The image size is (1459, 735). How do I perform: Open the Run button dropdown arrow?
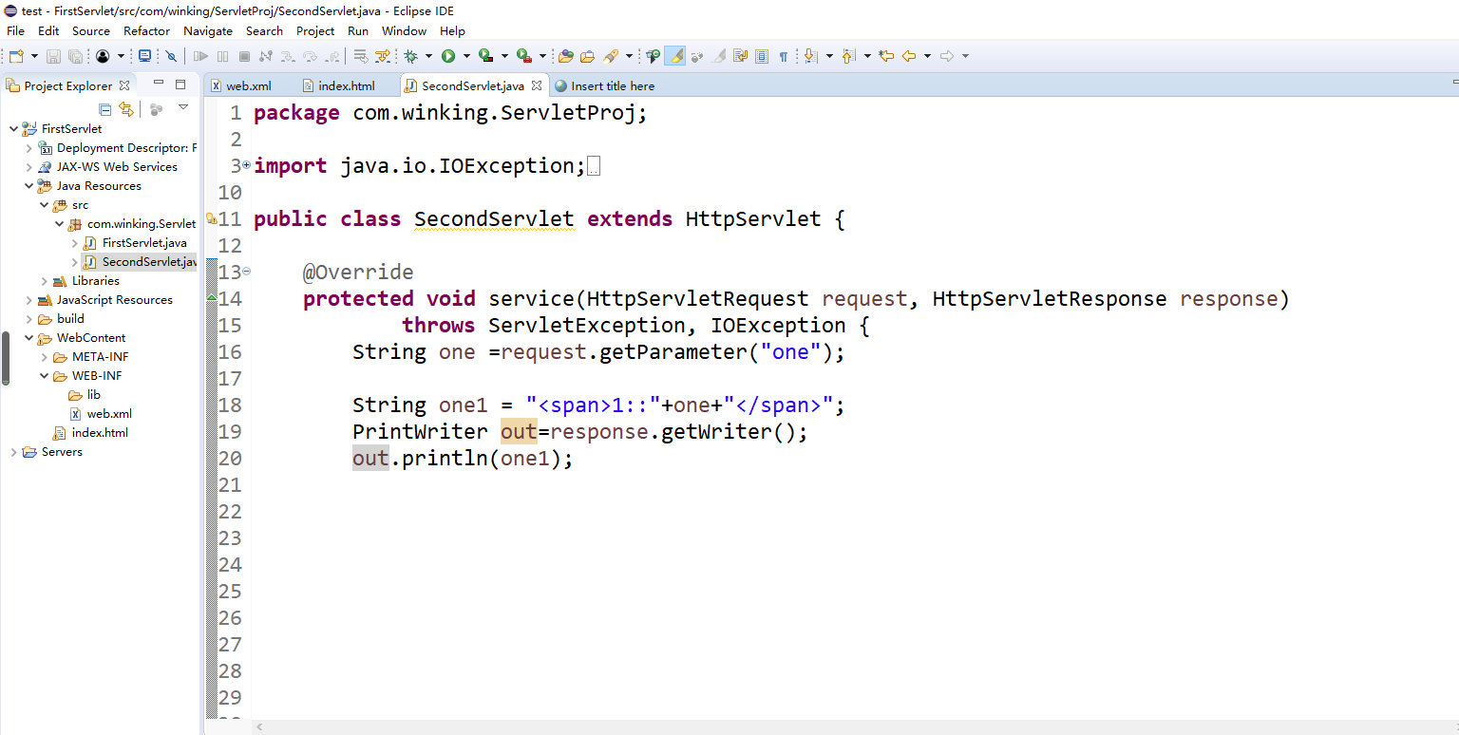click(x=465, y=56)
